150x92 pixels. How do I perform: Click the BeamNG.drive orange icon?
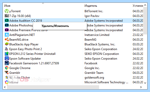pos(7,39)
